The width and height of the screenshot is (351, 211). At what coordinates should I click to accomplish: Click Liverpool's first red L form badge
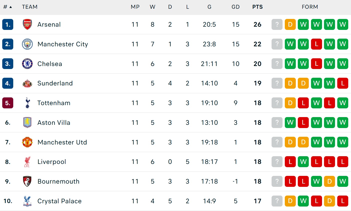pos(290,162)
